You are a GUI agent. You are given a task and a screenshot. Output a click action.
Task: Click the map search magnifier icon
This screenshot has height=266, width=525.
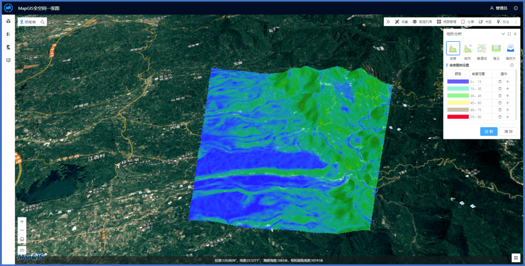pyautogui.click(x=42, y=22)
